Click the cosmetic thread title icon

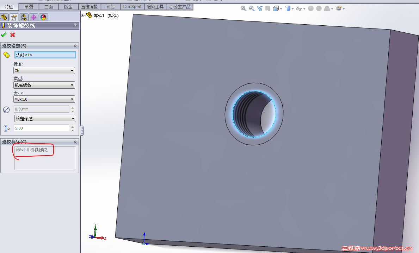pos(3,26)
